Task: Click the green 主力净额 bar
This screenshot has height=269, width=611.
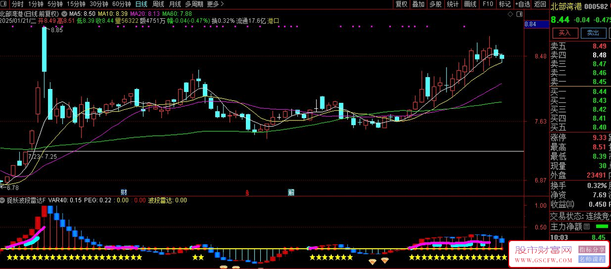Action: click(x=602, y=227)
